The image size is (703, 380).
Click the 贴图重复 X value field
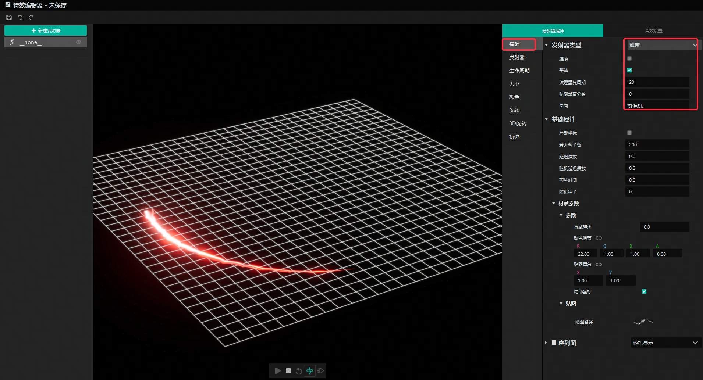[588, 280]
